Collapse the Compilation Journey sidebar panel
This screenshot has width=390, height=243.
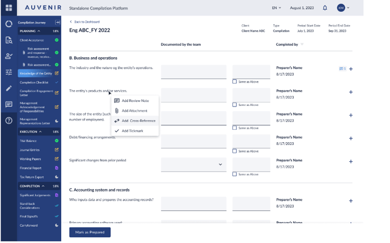(x=58, y=23)
